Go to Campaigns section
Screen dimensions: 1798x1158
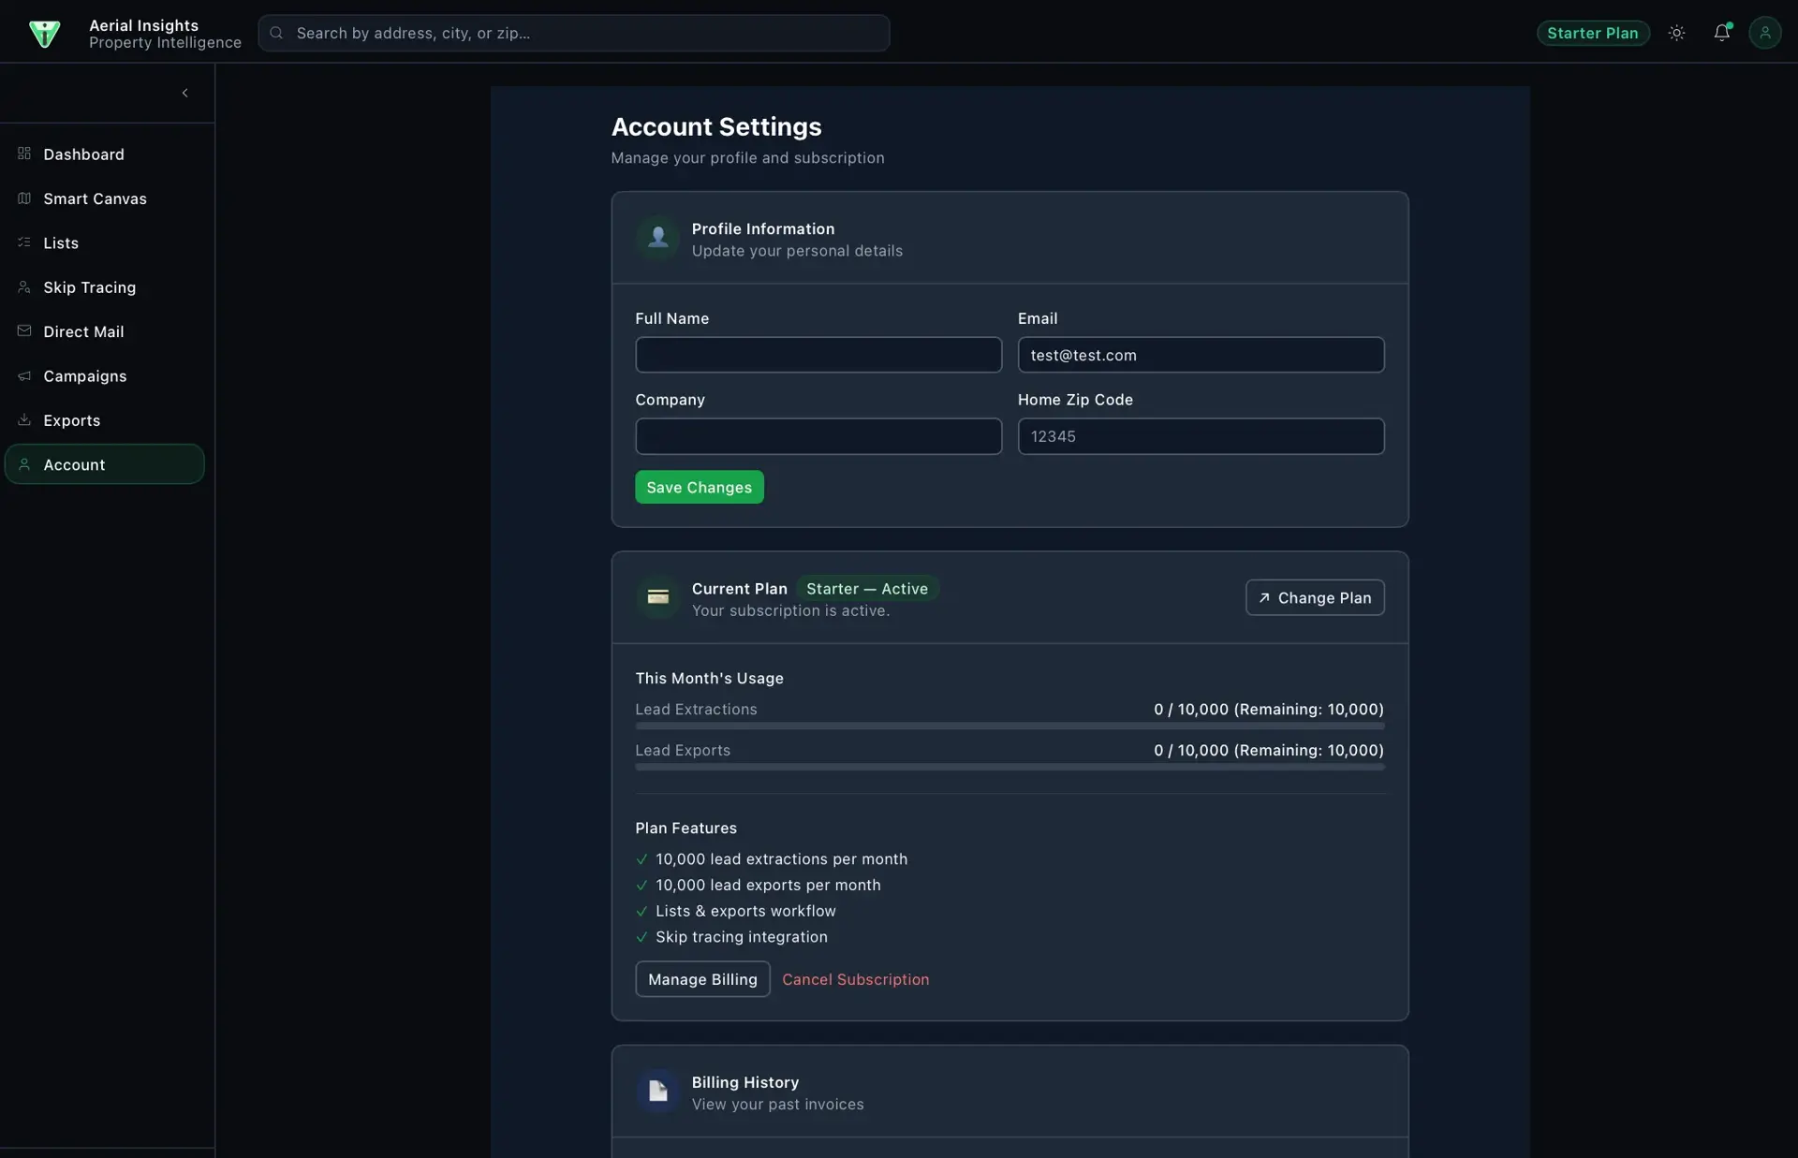pos(104,375)
